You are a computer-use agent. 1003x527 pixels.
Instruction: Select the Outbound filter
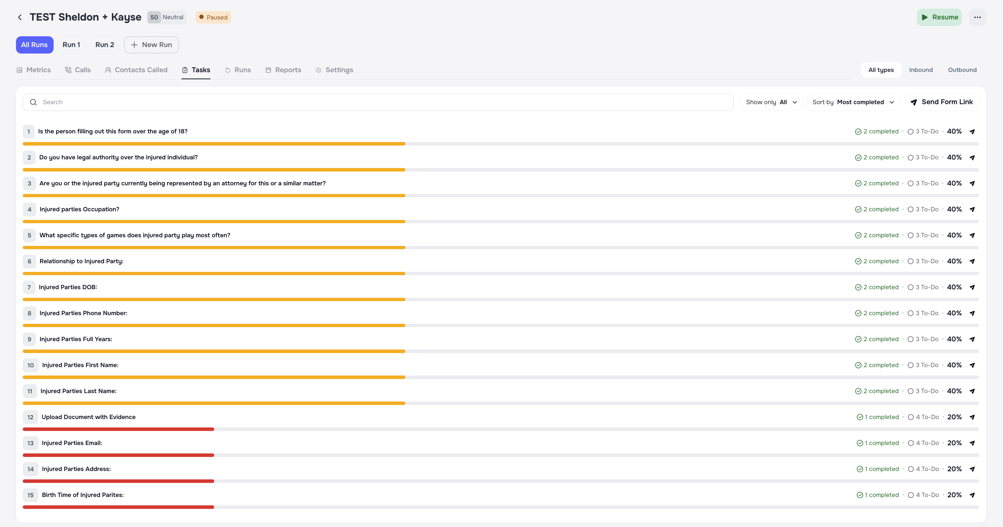click(962, 70)
